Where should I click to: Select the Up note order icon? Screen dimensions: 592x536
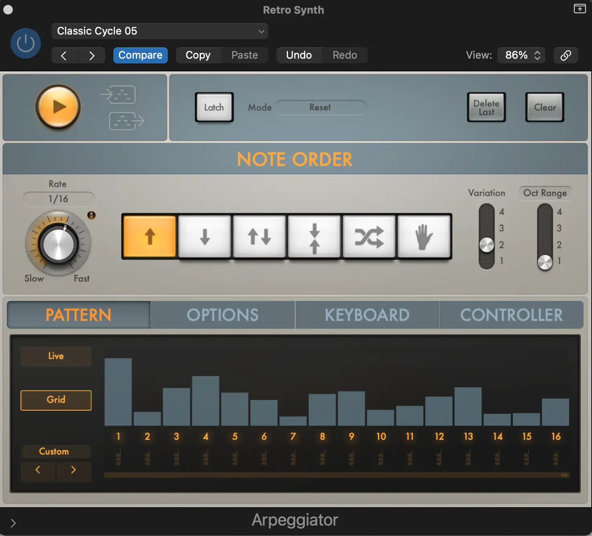coord(149,236)
